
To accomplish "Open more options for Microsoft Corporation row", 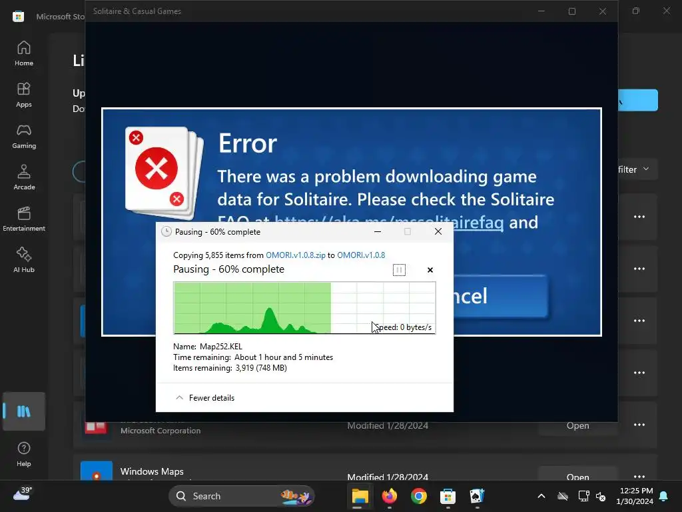I will click(639, 425).
